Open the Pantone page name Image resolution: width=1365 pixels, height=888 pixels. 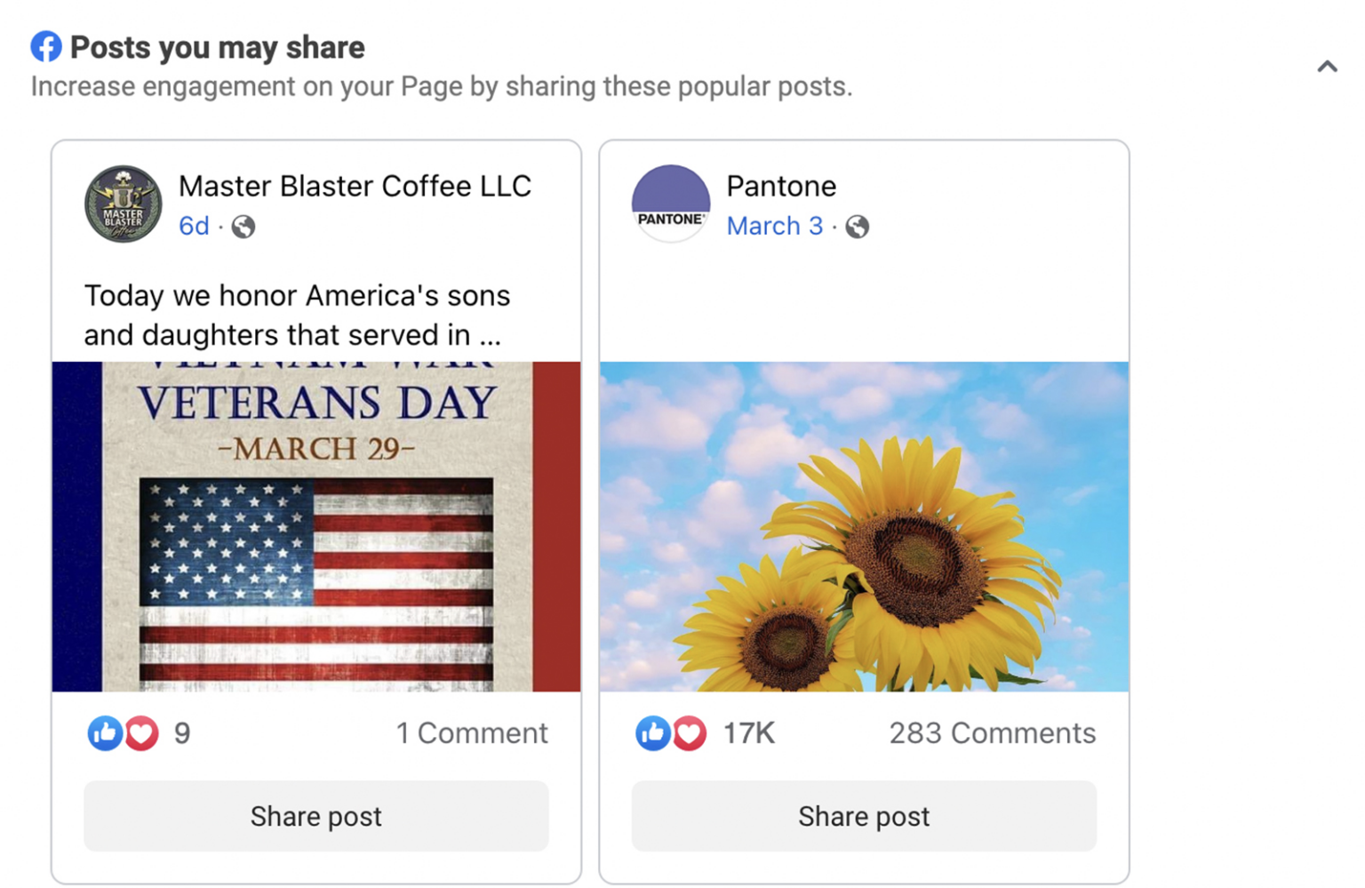pos(781,187)
